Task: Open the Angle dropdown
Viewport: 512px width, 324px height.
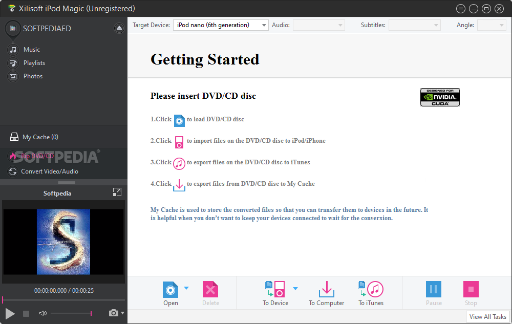Action: coord(492,25)
